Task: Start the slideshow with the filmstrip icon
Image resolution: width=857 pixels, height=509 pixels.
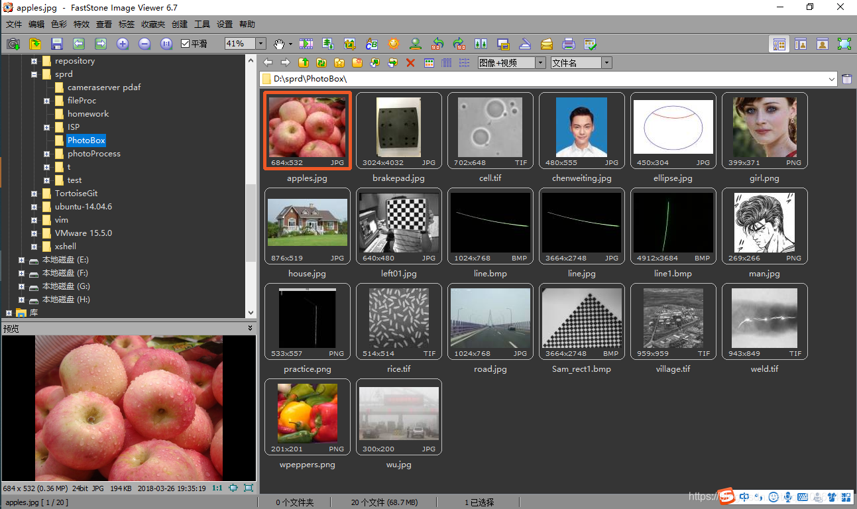Action: pos(306,44)
